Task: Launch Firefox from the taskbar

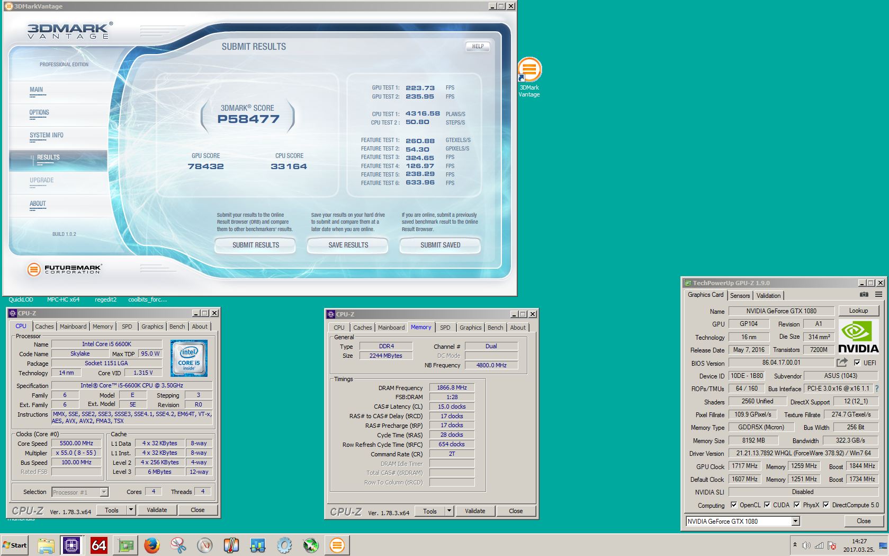Action: pos(152,545)
